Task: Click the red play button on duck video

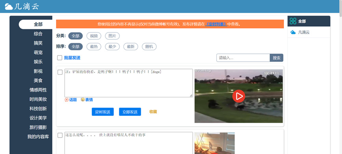Action: [x=239, y=96]
